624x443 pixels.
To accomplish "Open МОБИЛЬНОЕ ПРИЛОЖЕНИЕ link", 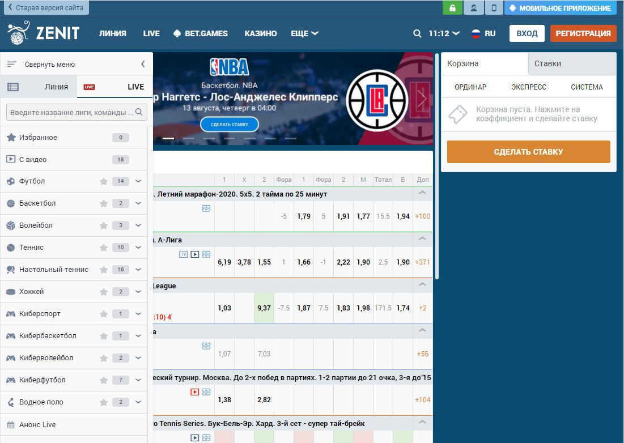I will pos(559,8).
